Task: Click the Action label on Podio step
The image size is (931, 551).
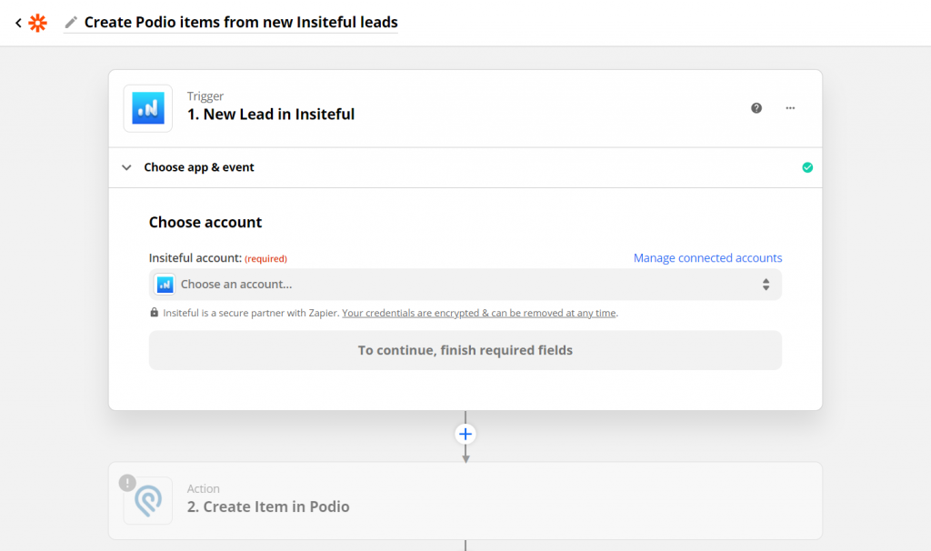Action: (x=203, y=488)
